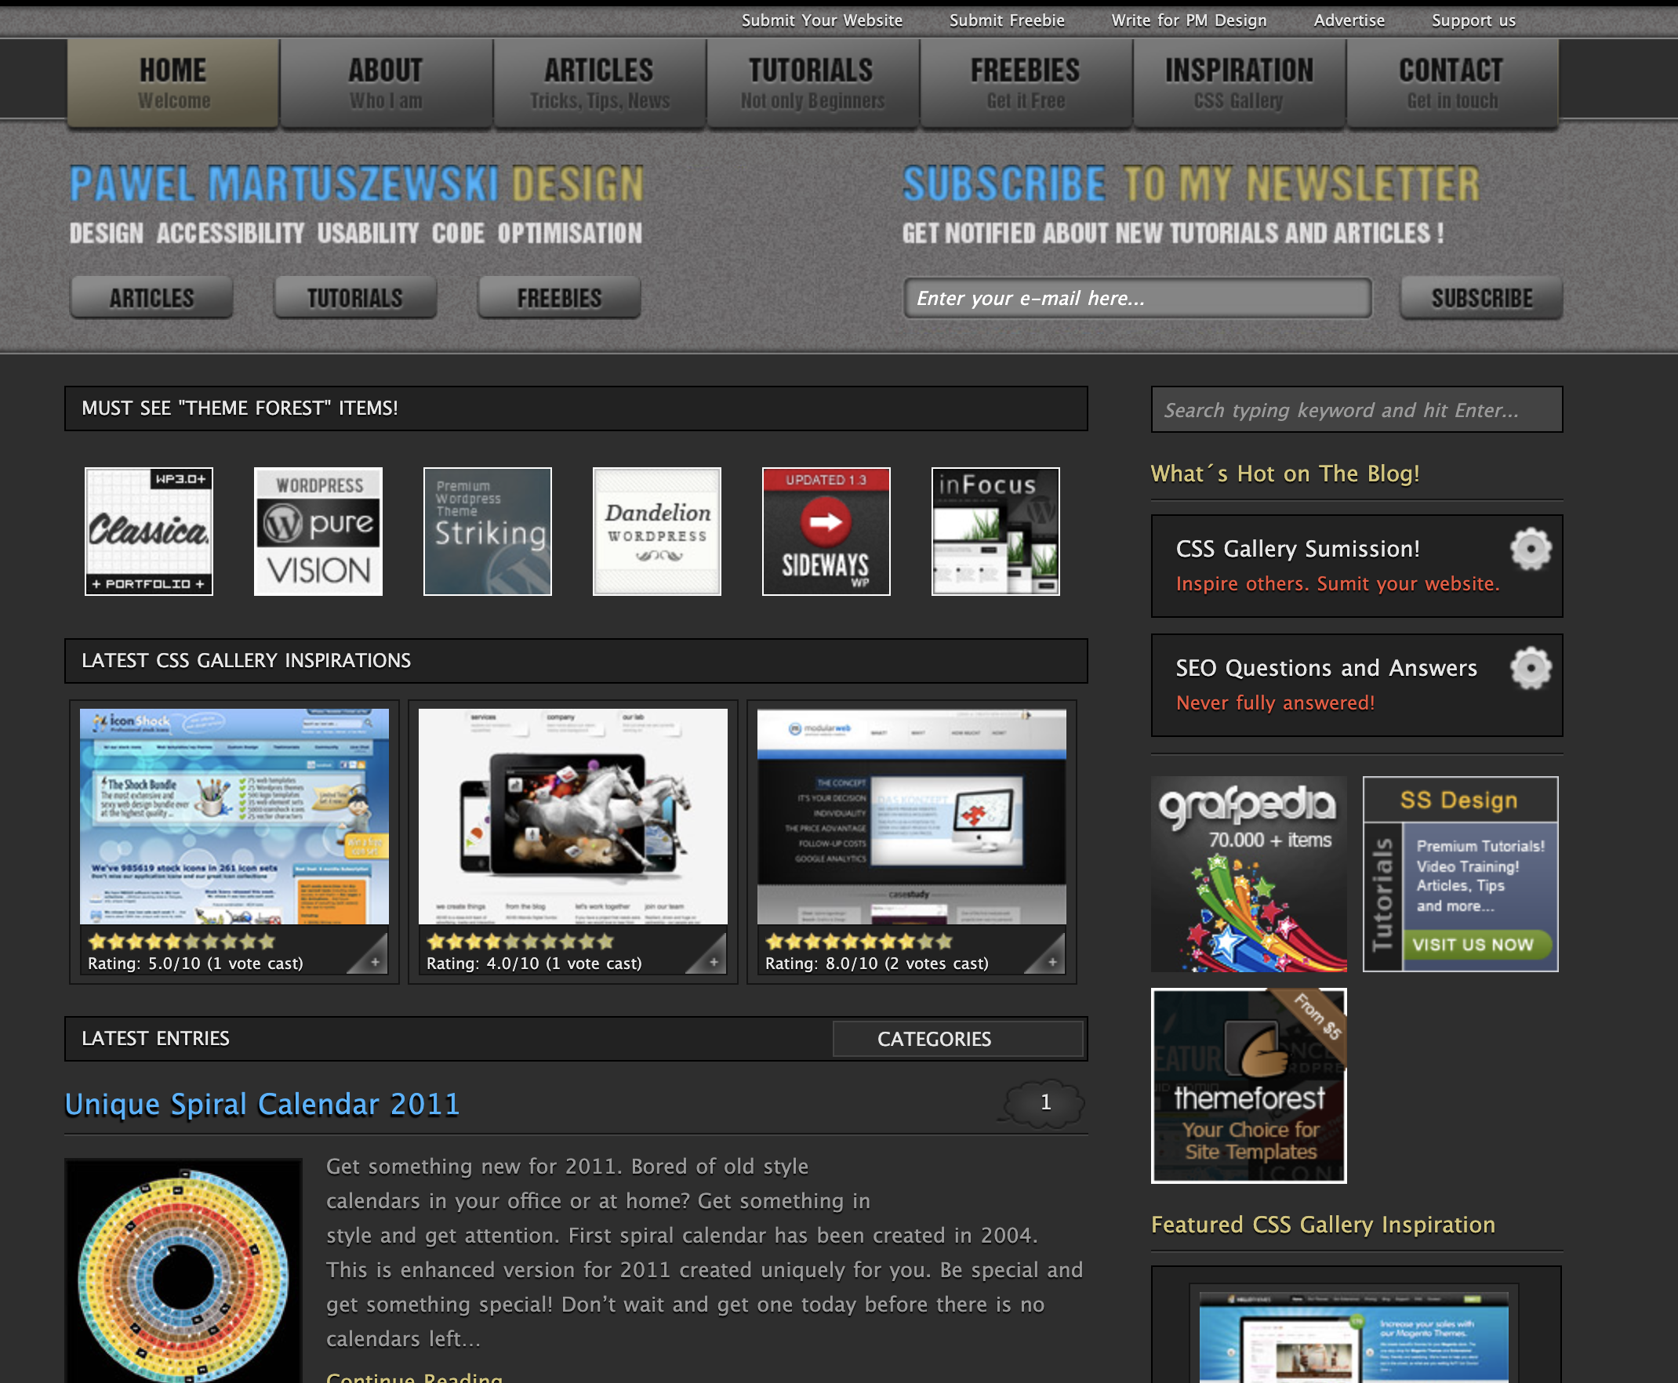Navigate to the Inspiration CSS Gallery section
The width and height of the screenshot is (1678, 1383).
[1238, 82]
